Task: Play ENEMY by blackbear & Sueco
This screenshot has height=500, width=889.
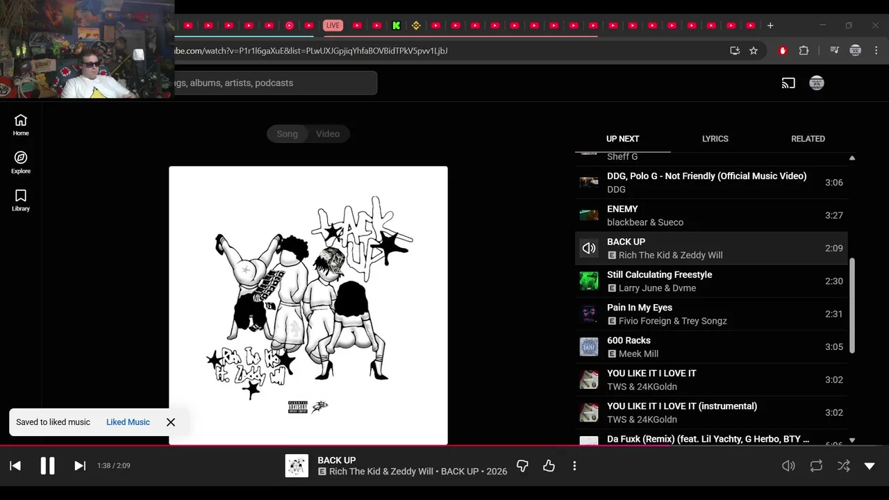Action: tap(711, 215)
